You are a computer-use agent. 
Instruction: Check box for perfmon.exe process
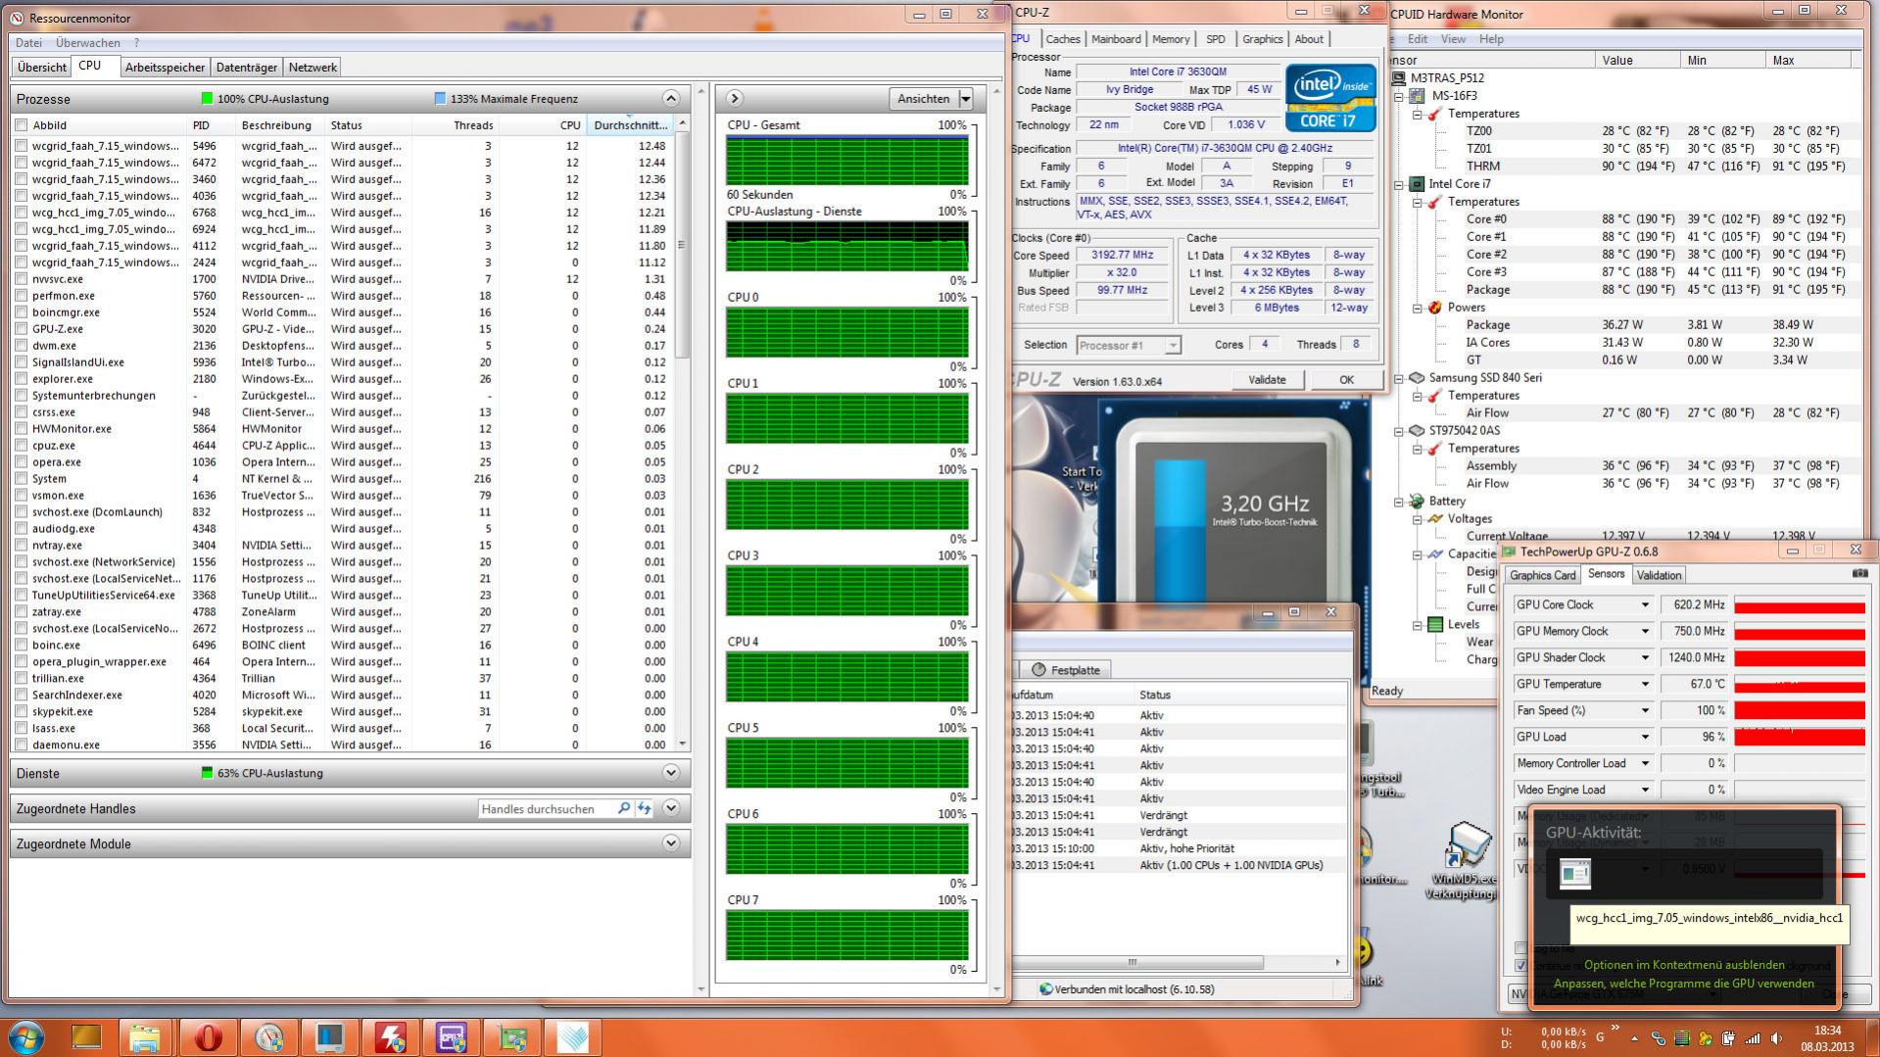point(22,296)
